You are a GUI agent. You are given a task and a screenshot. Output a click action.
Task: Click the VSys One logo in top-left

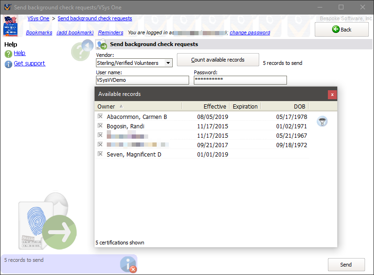[x=10, y=26]
